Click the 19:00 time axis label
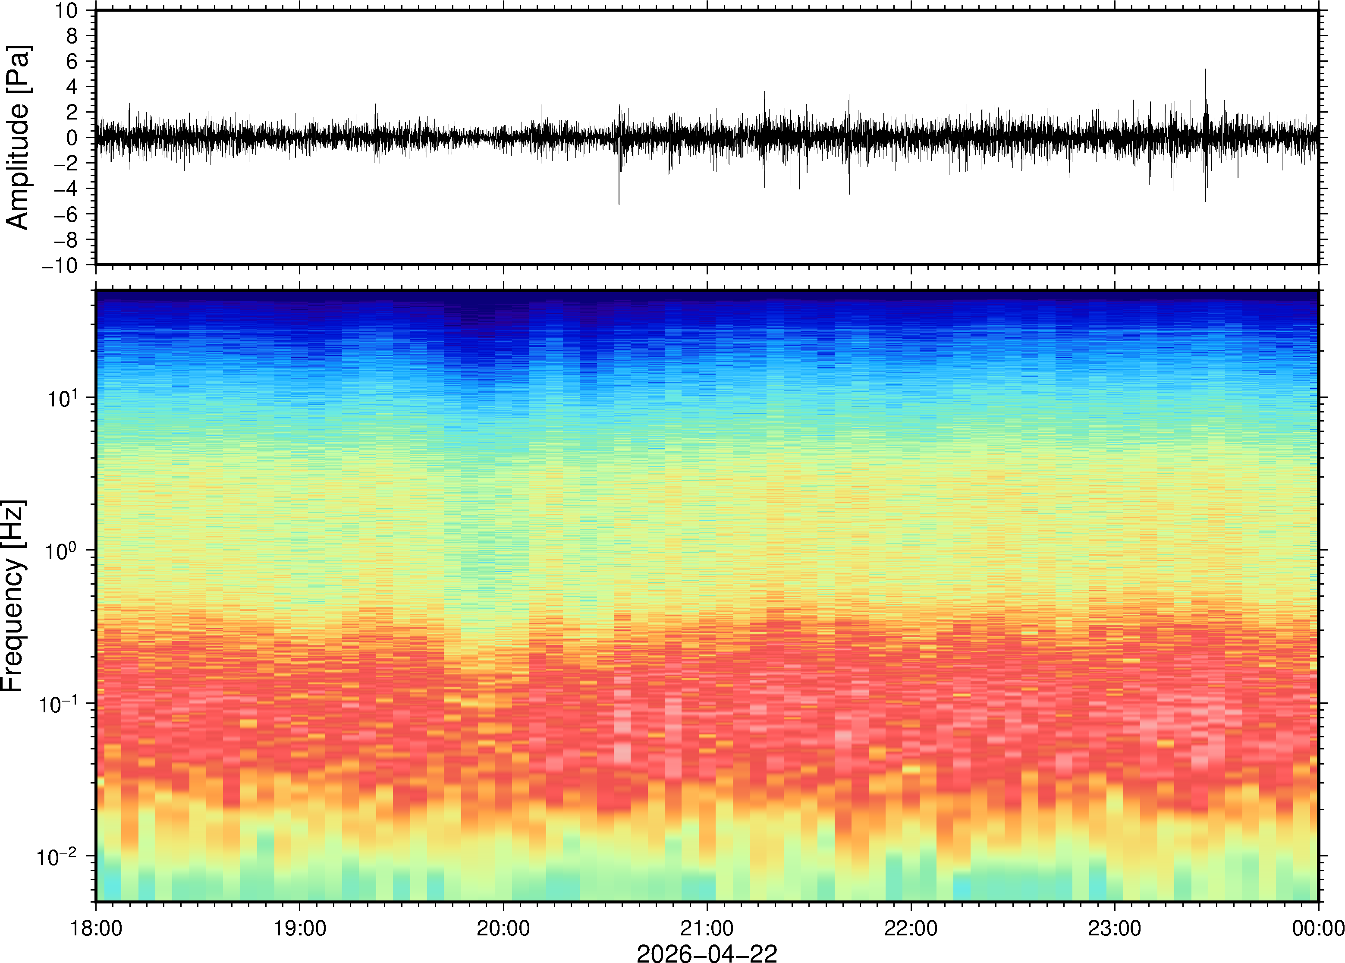 point(299,928)
